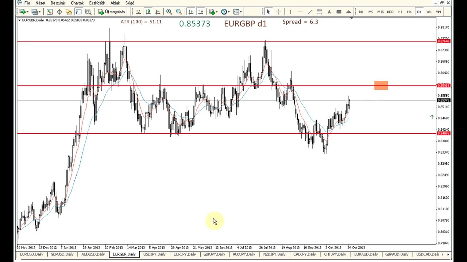Click the MetaTrader app icon beside File
The image size is (467, 262).
pos(20,3)
